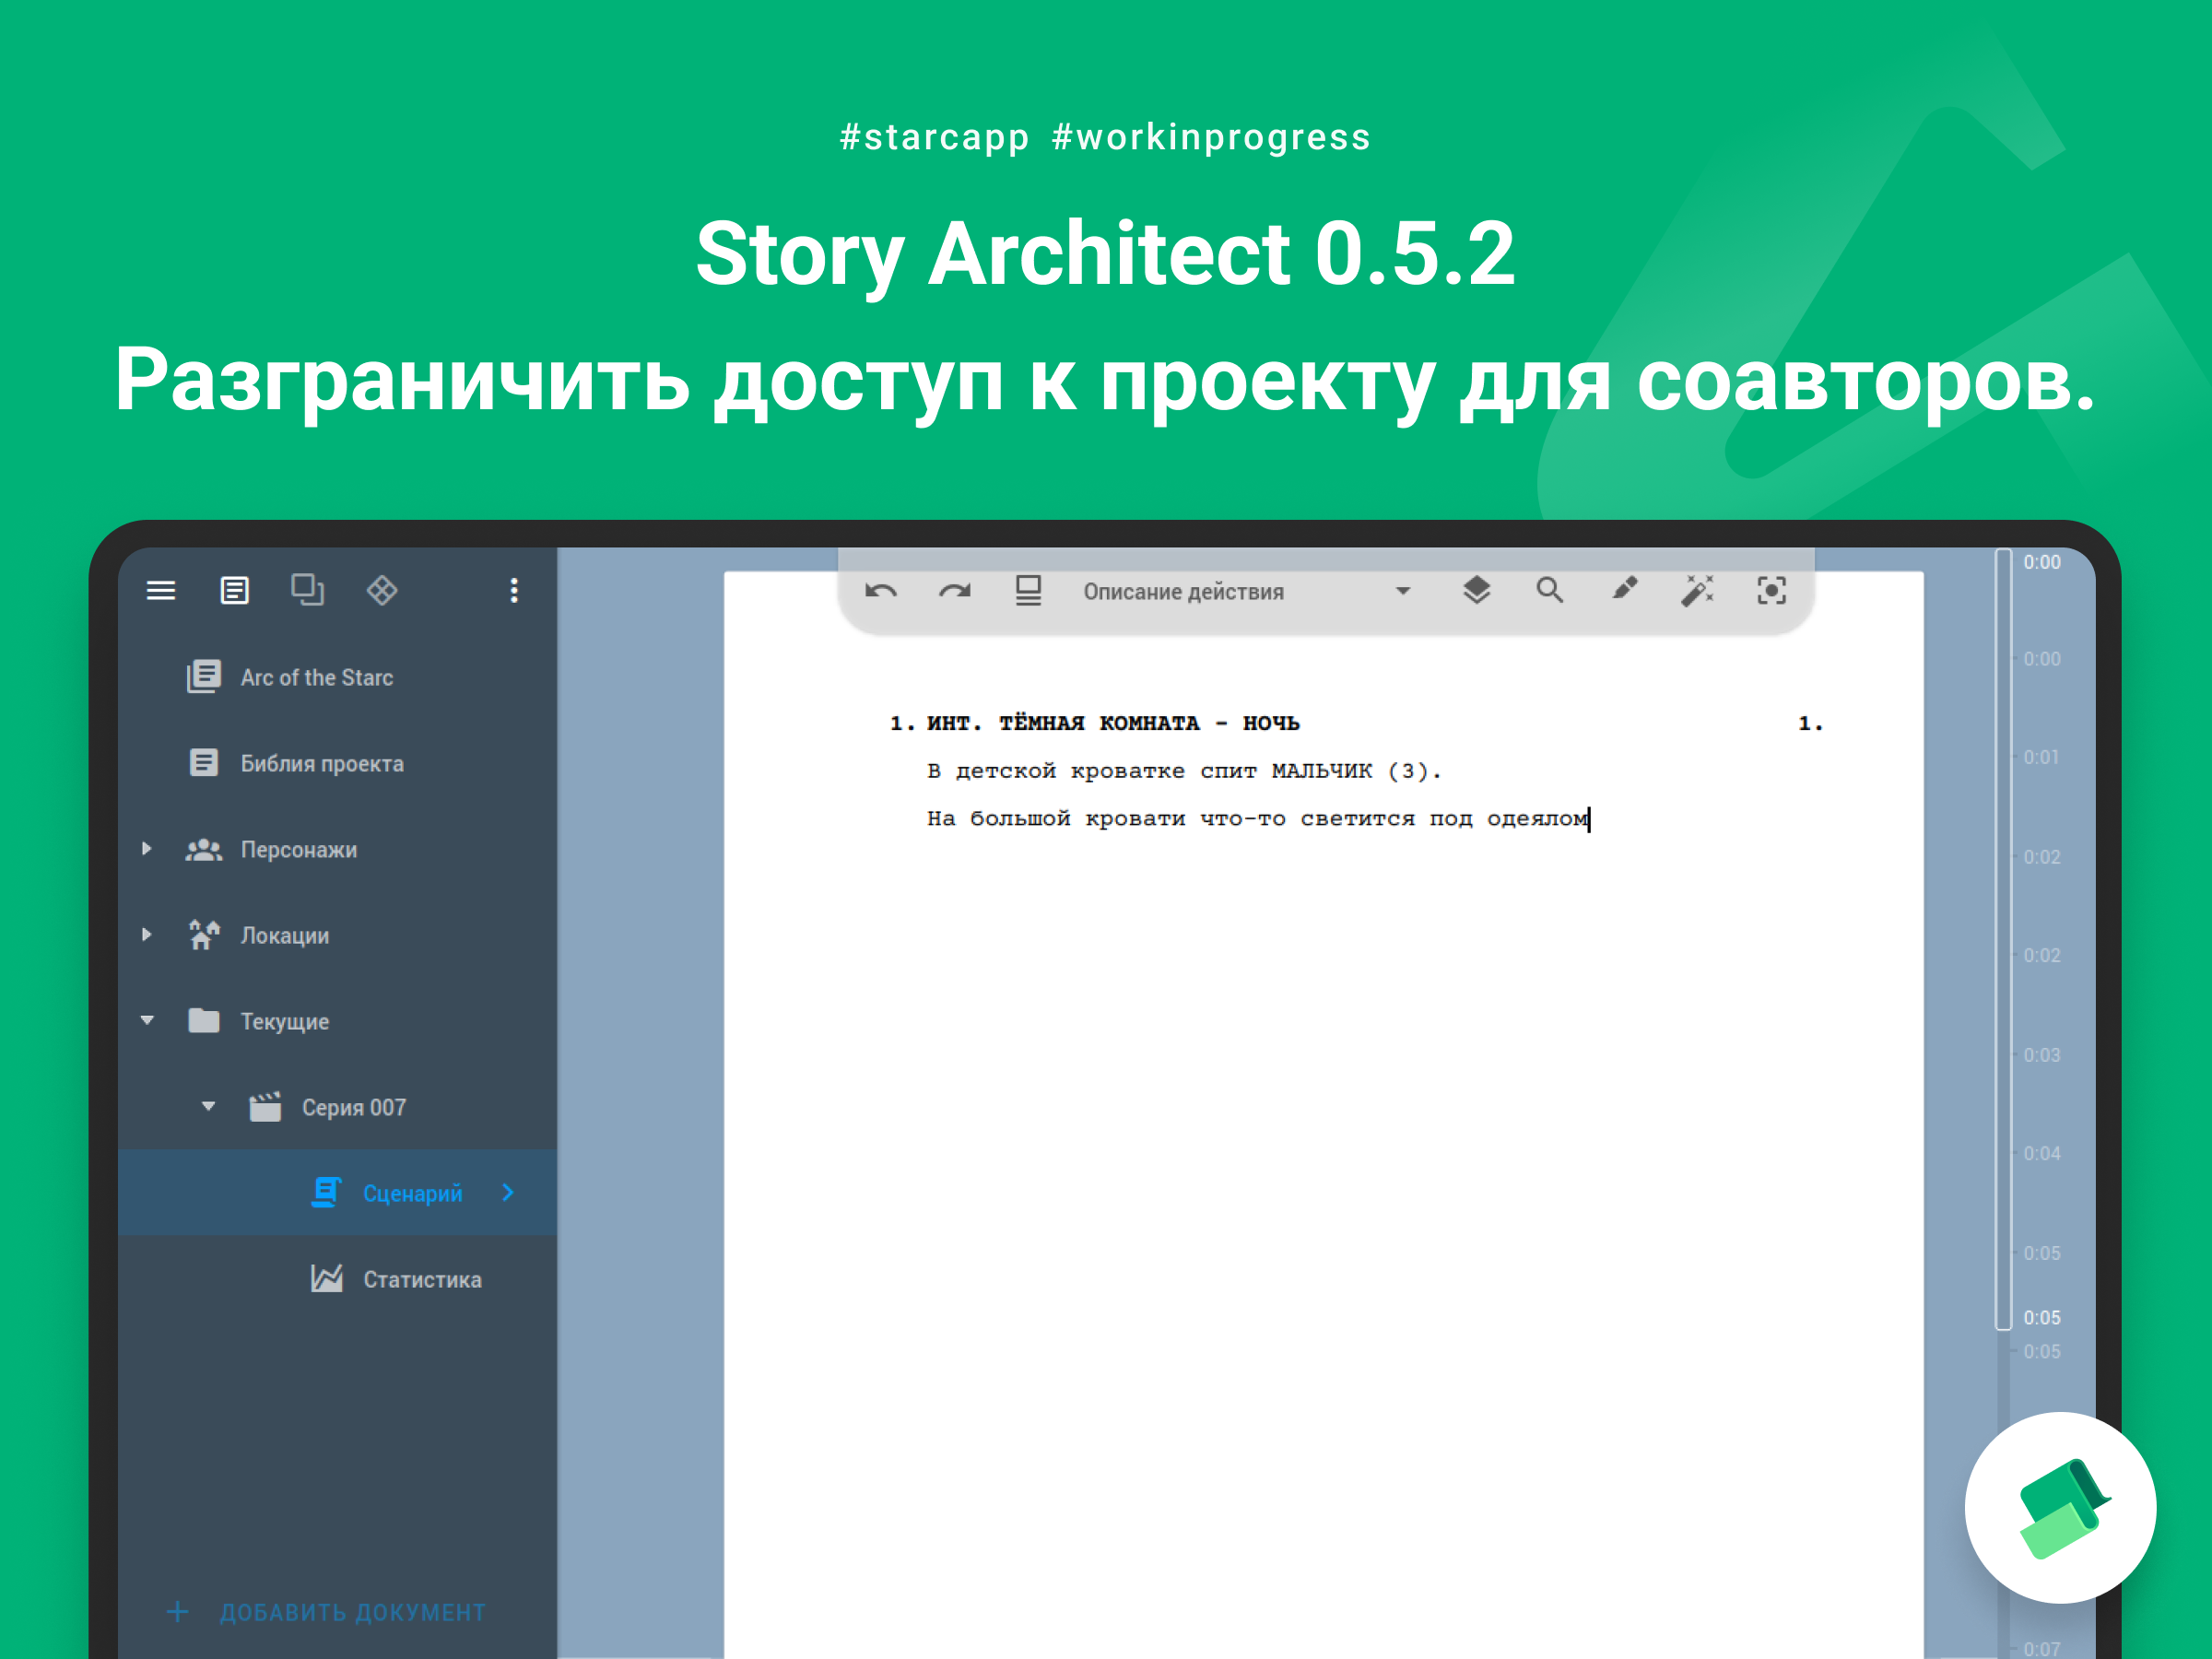
Task: Click the 0:04 timeline marker
Action: tap(2041, 1153)
